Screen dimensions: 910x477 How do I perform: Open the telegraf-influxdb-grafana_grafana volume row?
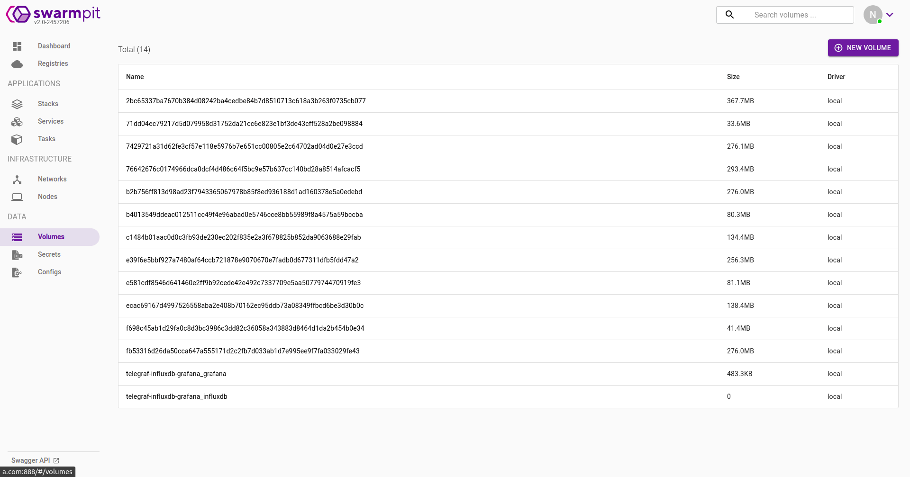[508, 374]
